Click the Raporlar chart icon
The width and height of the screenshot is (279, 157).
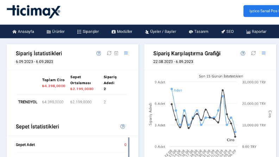248,32
